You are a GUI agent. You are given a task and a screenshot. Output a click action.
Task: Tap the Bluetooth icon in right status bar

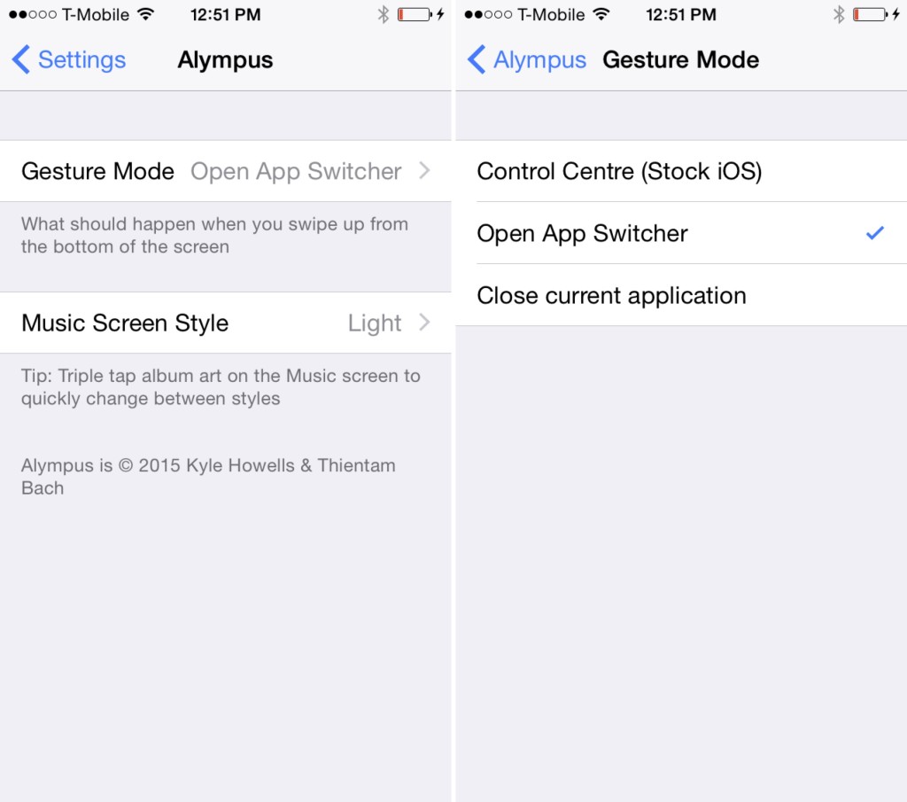(x=838, y=14)
